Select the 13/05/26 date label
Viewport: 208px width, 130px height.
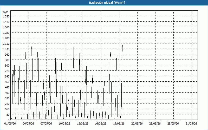point(82,123)
